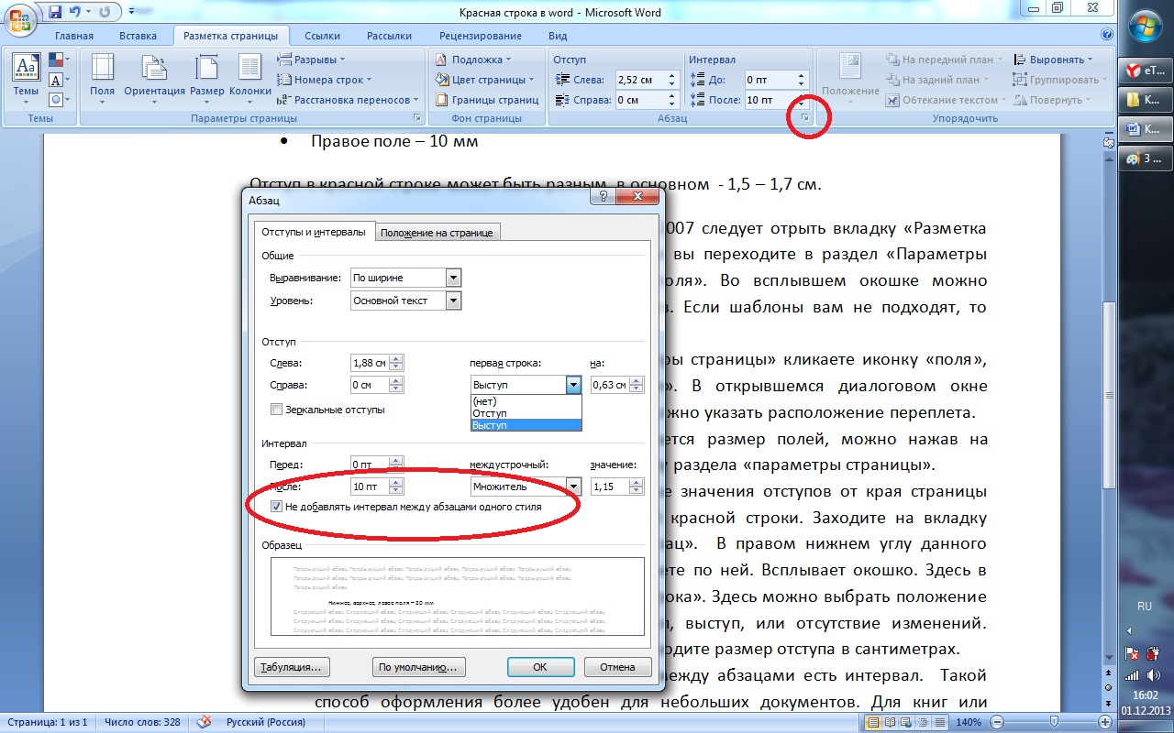Open the Выровнять align menu
This screenshot has width=1174, height=733.
(x=1053, y=60)
